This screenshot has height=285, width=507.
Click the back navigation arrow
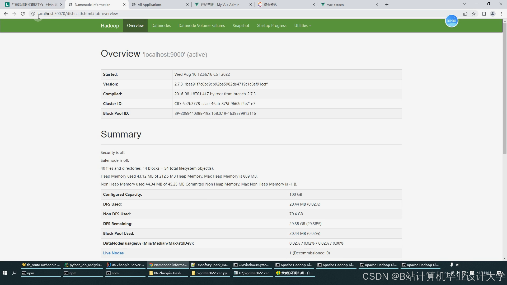[x=6, y=14]
